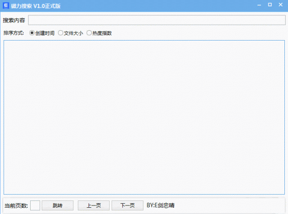Click the BY:E剑忠晴 author text
Image resolution: width=288 pixels, height=214 pixels.
pyautogui.click(x=161, y=205)
